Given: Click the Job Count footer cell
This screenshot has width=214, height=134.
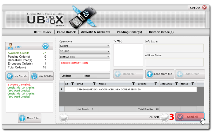Looking at the screenshot, I should [87, 109].
